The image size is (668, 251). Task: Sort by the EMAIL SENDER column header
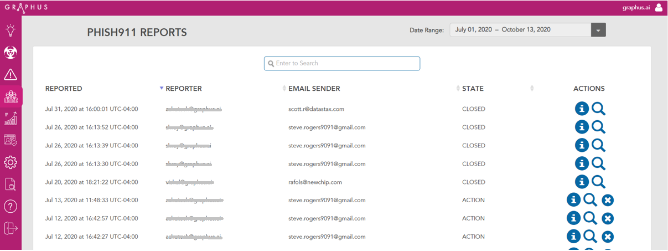point(314,89)
